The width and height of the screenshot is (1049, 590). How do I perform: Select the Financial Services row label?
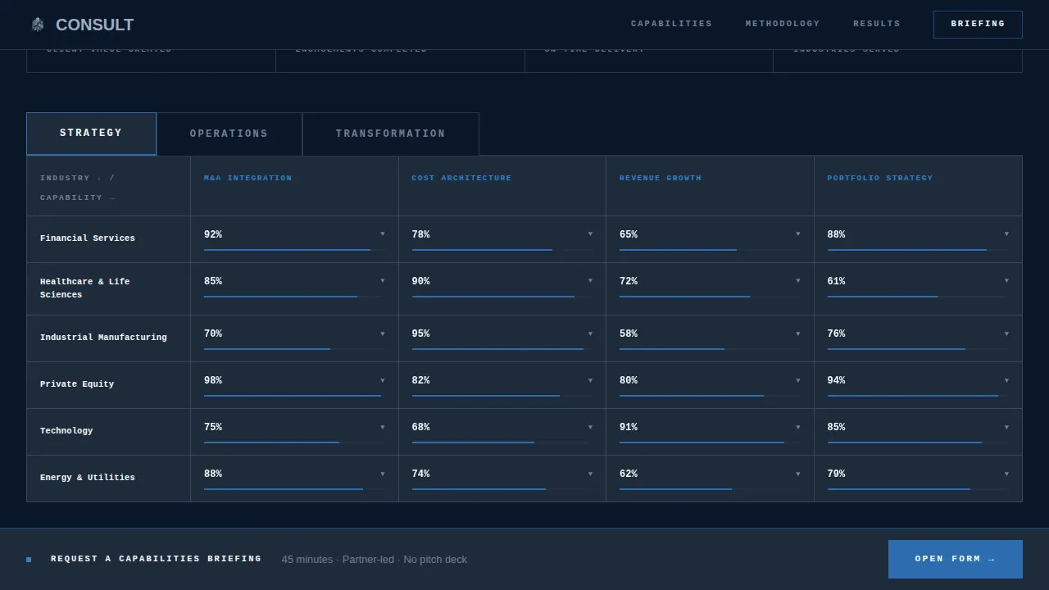tap(88, 238)
